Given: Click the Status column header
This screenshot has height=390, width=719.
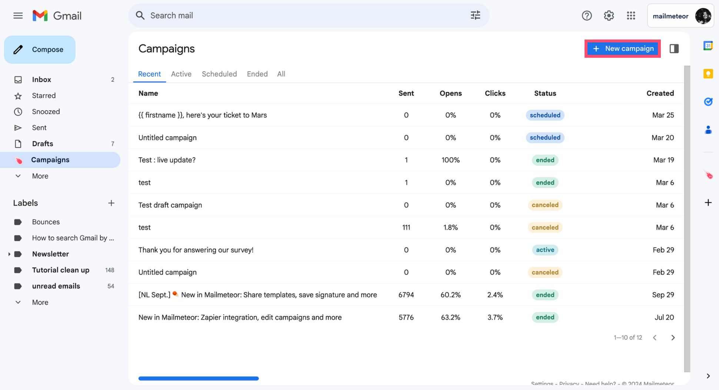Looking at the screenshot, I should [x=545, y=93].
